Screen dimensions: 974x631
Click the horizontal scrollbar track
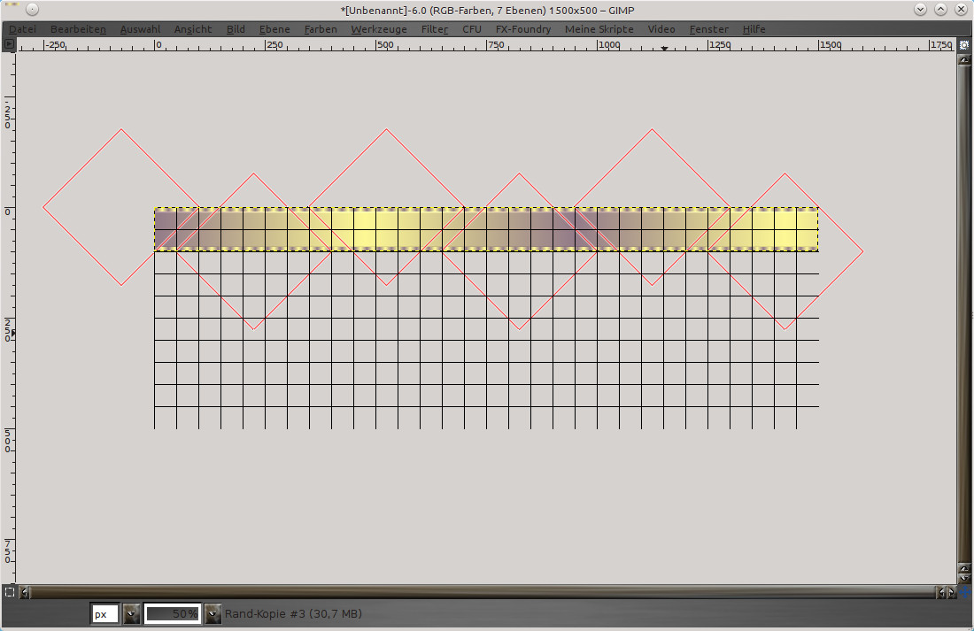pos(478,593)
